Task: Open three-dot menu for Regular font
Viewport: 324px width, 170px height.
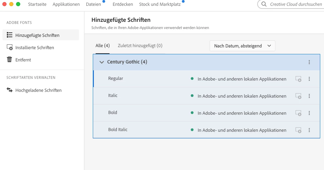Action: point(309,79)
